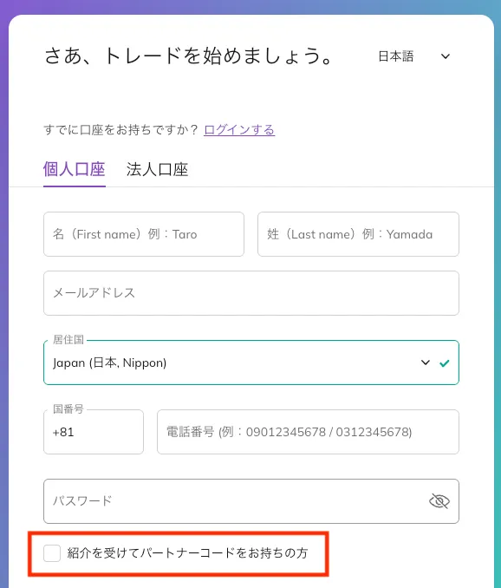
Task: Click the メールアドレス email field
Action: click(251, 293)
